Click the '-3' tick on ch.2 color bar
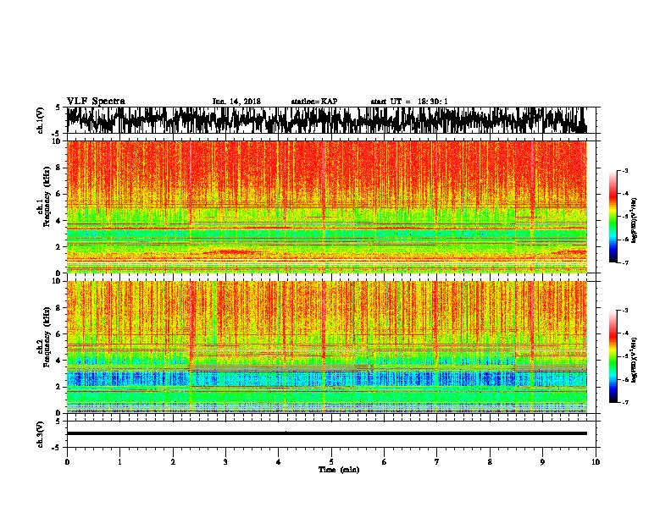671x518 pixels. pos(625,311)
